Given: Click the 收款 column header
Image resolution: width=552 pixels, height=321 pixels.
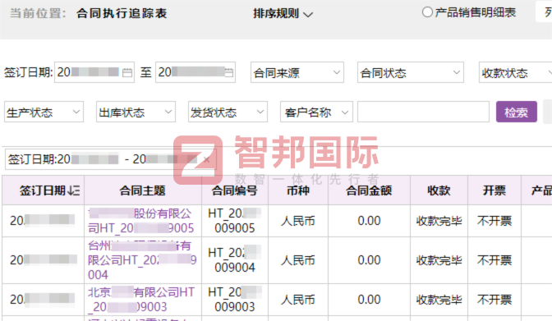Looking at the screenshot, I should click(439, 190).
